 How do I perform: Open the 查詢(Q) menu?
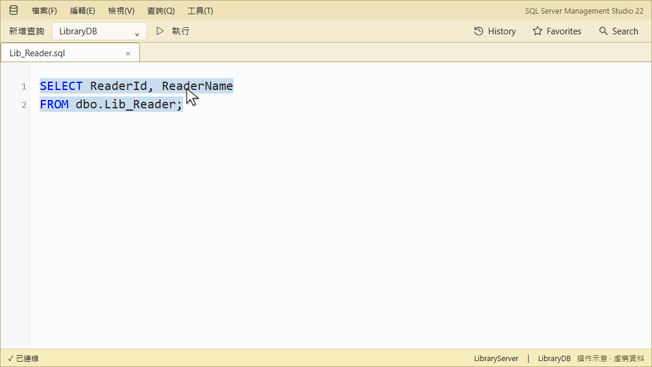pyautogui.click(x=161, y=11)
